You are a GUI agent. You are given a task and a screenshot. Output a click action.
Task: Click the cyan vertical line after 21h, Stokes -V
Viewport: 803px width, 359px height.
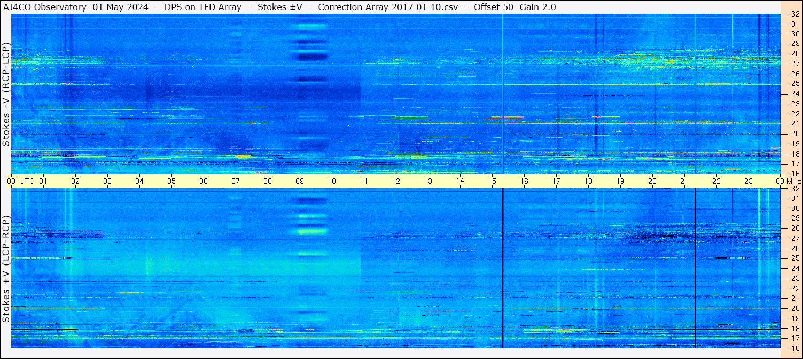[x=695, y=94]
